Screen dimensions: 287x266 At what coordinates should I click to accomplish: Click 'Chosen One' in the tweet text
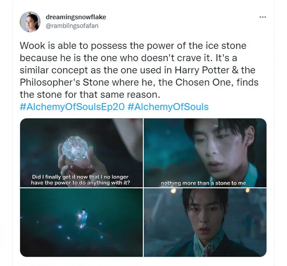204,82
